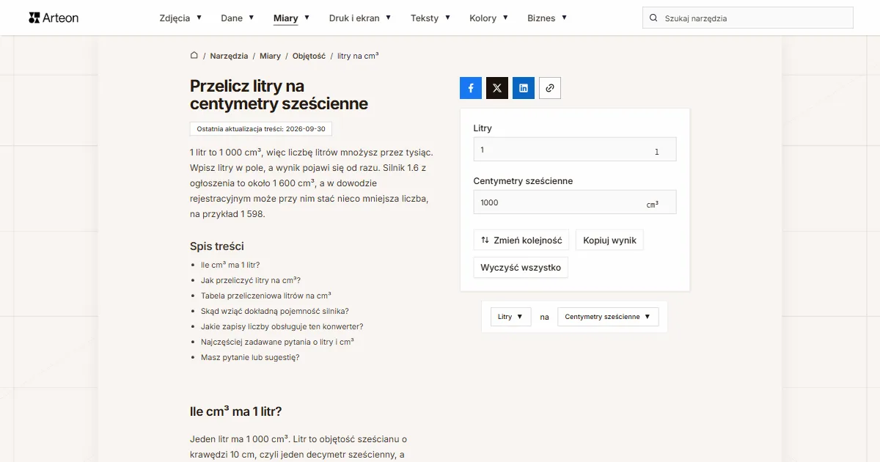Open the Biznes menu
The image size is (880, 462).
547,18
